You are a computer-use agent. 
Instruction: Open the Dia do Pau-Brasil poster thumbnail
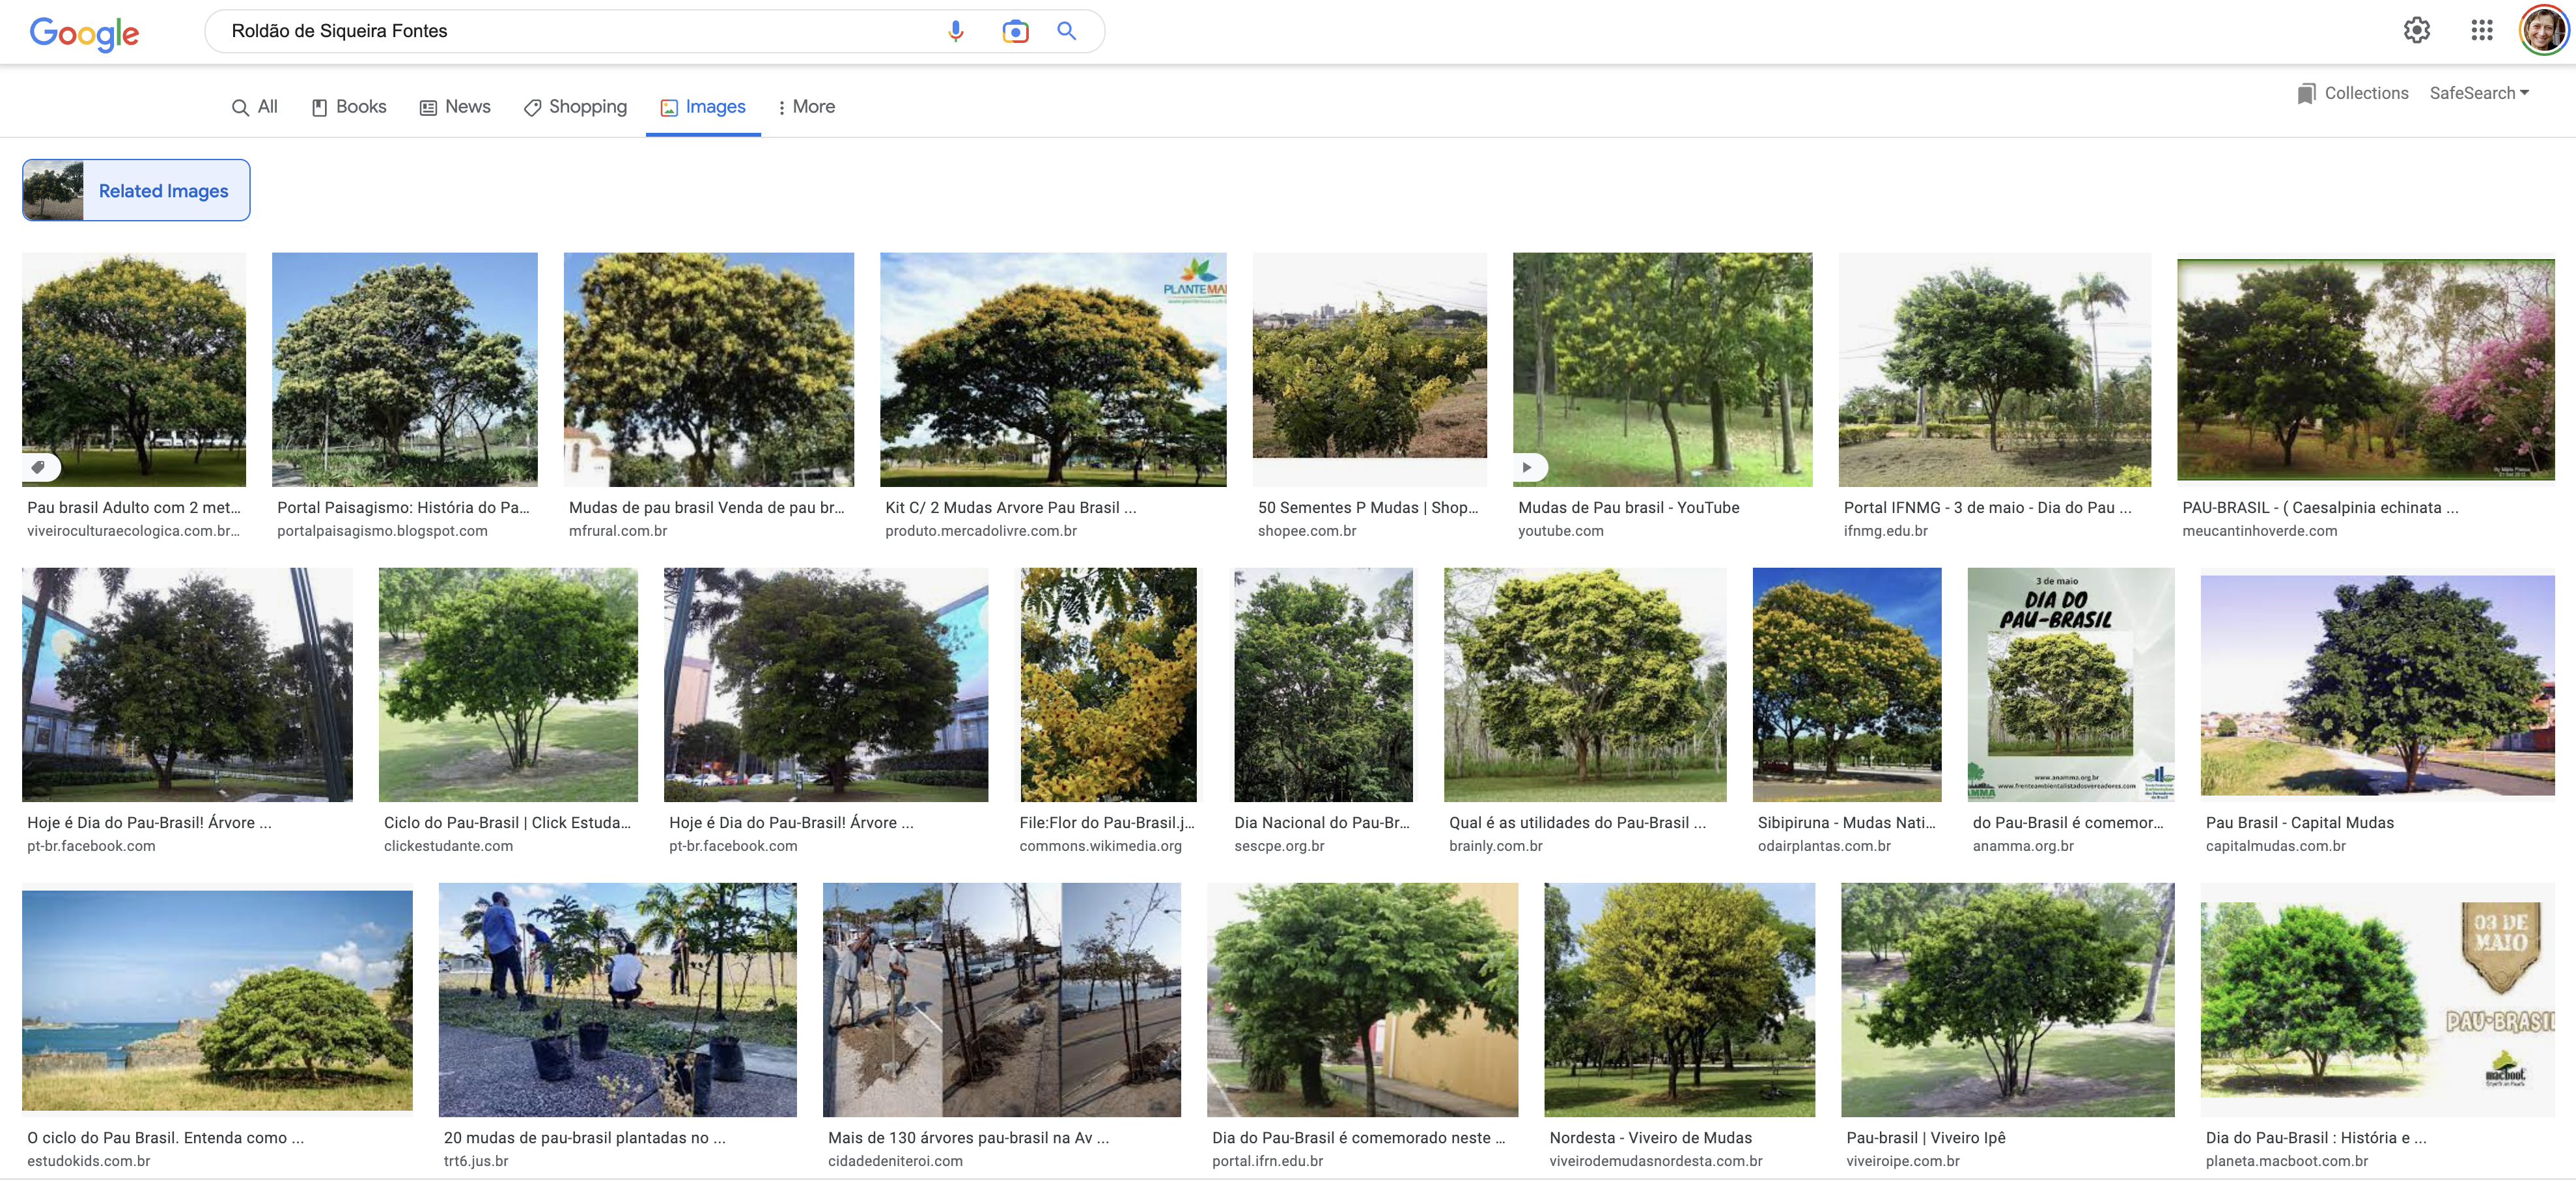pyautogui.click(x=2070, y=685)
